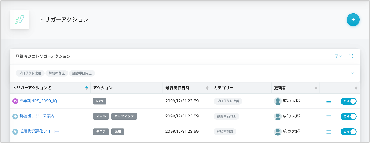The image size is (370, 143).
Task: Sort by 最終実行日時 column arrows
Action: (207, 88)
